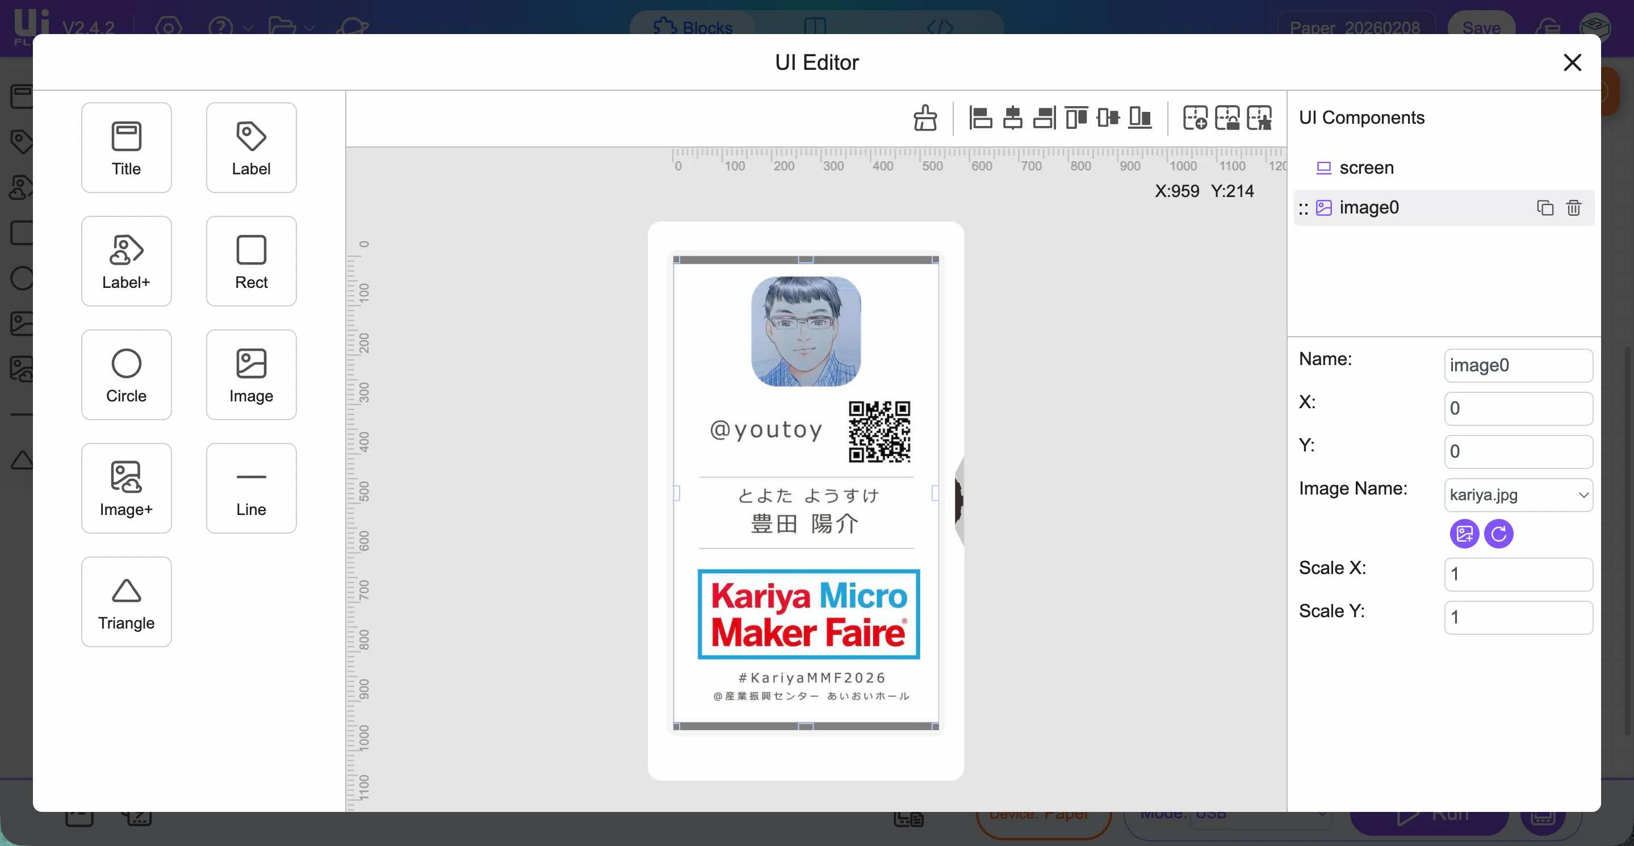Screen dimensions: 1634x846
Task: Add a Circle component
Action: pyautogui.click(x=126, y=375)
